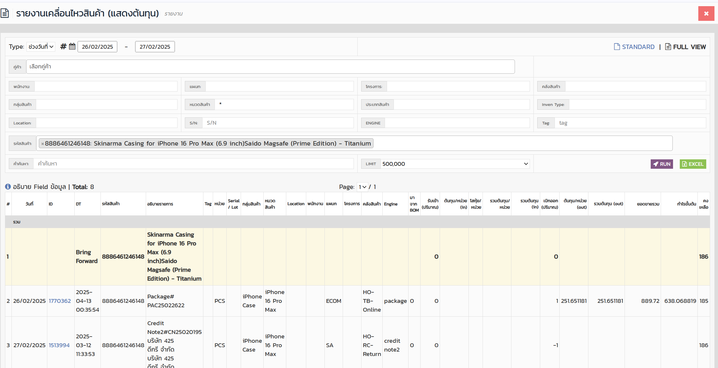Screen dimensions: 718x368
Task: Click the partner selection field
Action: (270, 67)
